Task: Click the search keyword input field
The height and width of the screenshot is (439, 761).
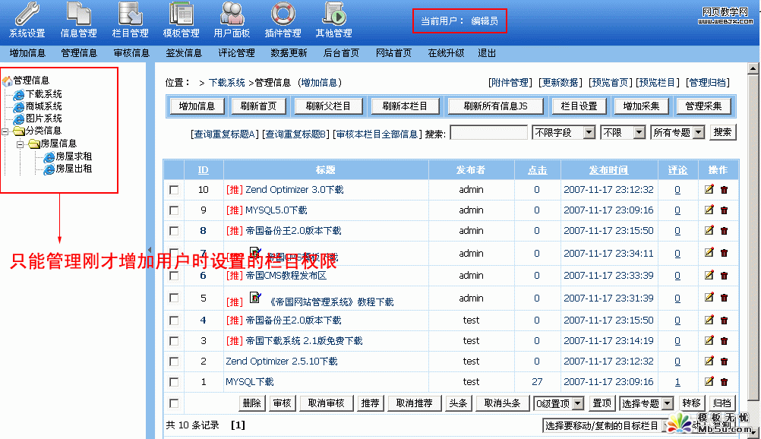Action: 488,133
